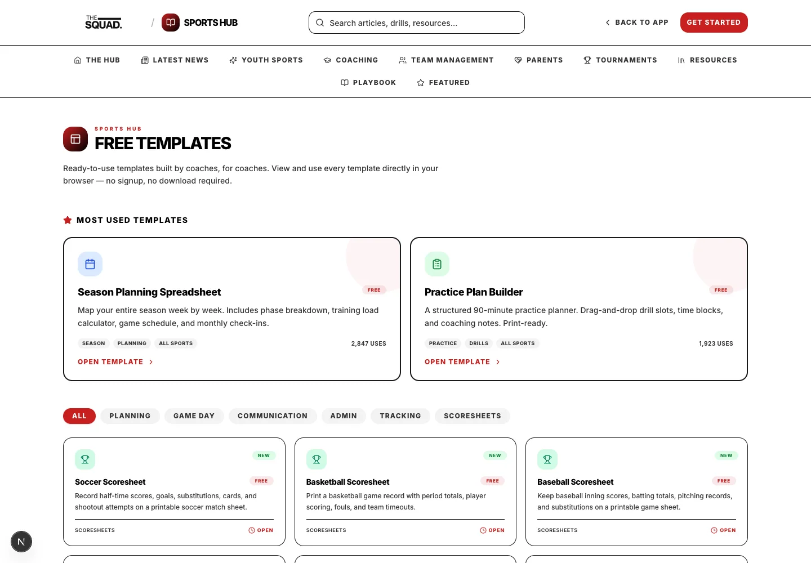This screenshot has height=563, width=811.
Task: Go to The Hub nav item
Action: pos(97,60)
